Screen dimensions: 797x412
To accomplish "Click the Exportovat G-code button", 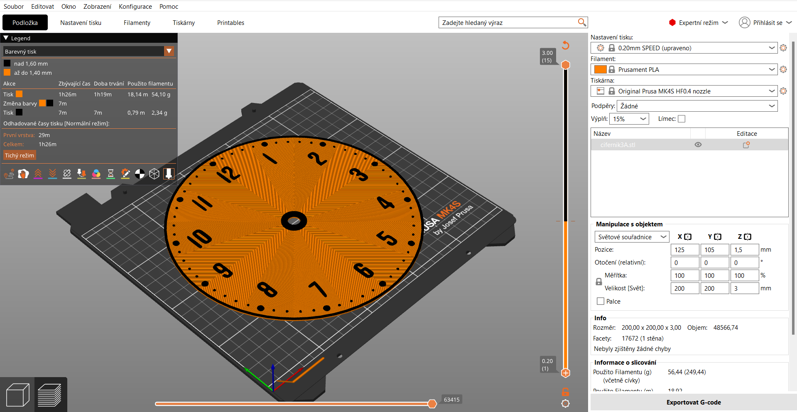I will [x=694, y=402].
